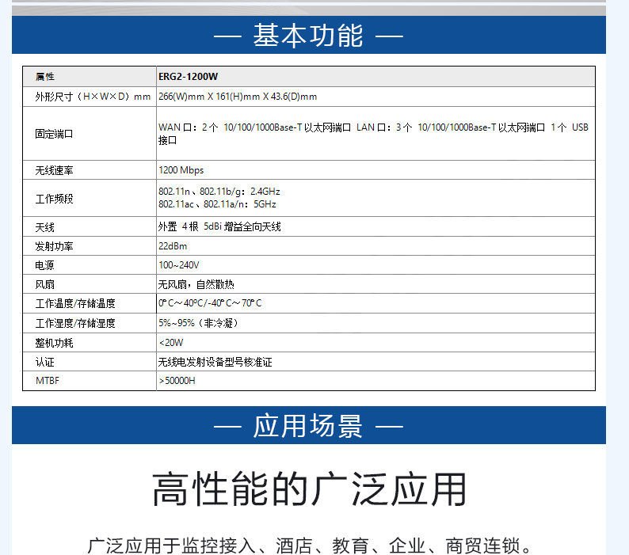629x555 pixels.
Task: Select the 802.11ac 5GHz line
Action: pos(217,204)
